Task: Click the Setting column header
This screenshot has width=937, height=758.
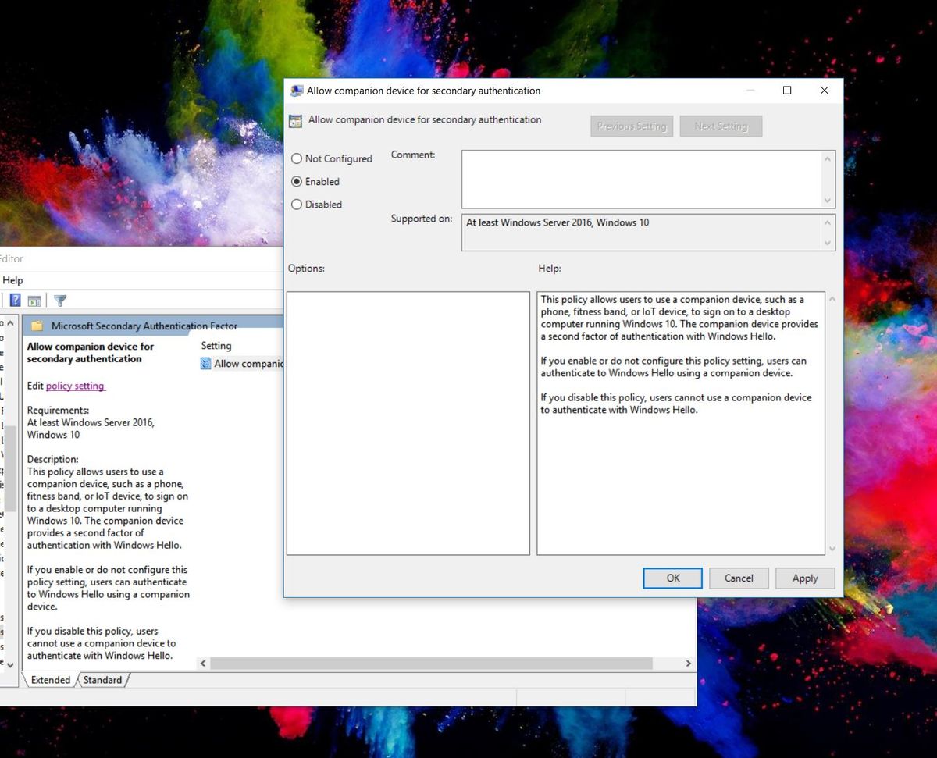Action: tap(216, 346)
